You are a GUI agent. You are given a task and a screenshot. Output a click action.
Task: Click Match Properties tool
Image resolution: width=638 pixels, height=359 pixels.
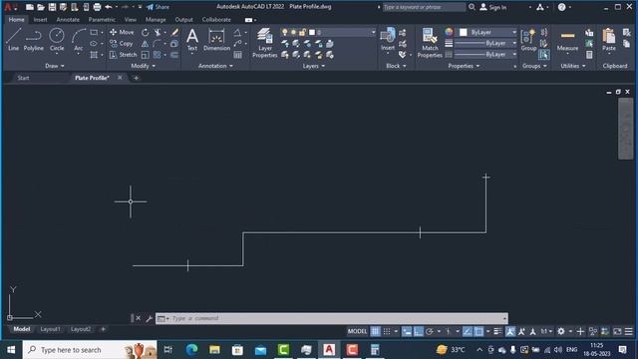point(430,43)
